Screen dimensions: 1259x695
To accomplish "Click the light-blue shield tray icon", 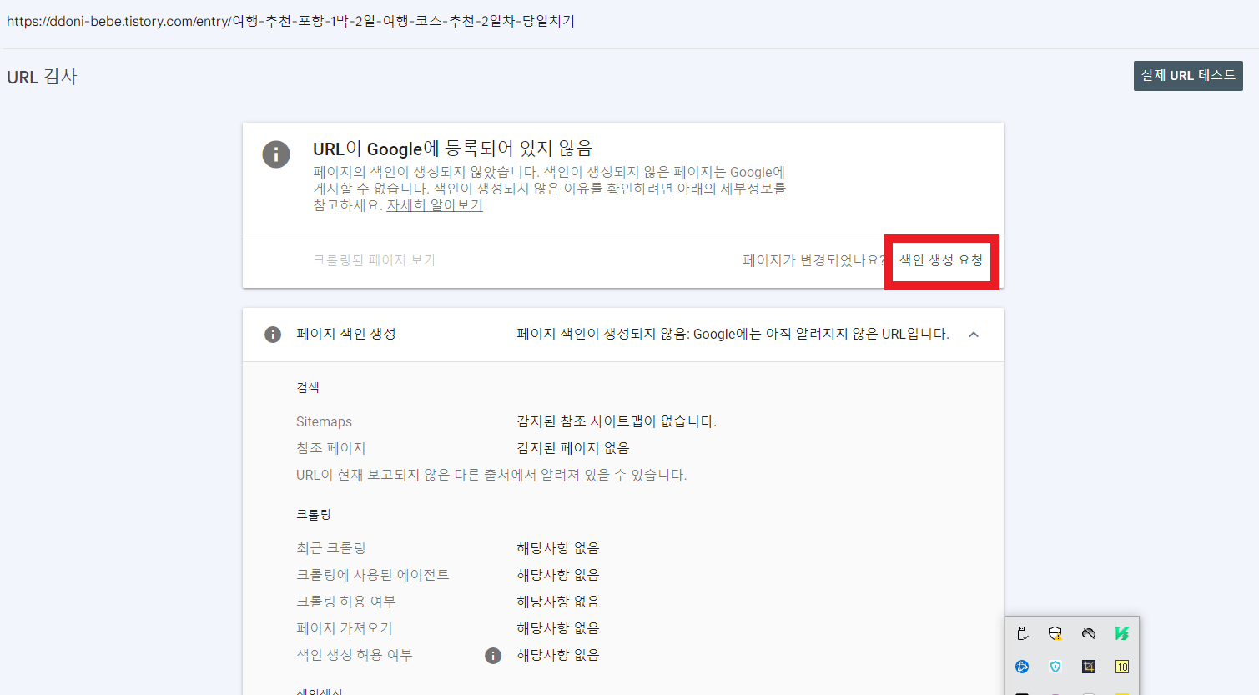I will (1055, 667).
